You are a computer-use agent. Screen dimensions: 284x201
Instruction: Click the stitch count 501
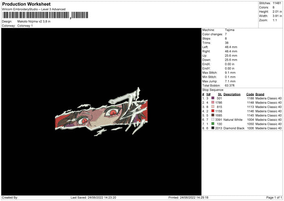click(x=219, y=98)
